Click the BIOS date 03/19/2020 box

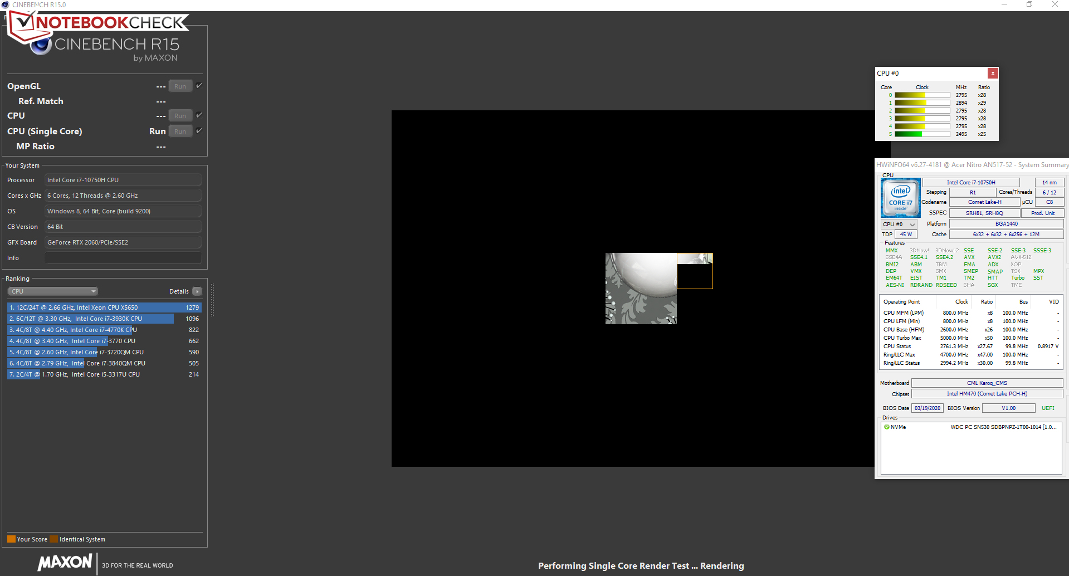[x=928, y=408]
